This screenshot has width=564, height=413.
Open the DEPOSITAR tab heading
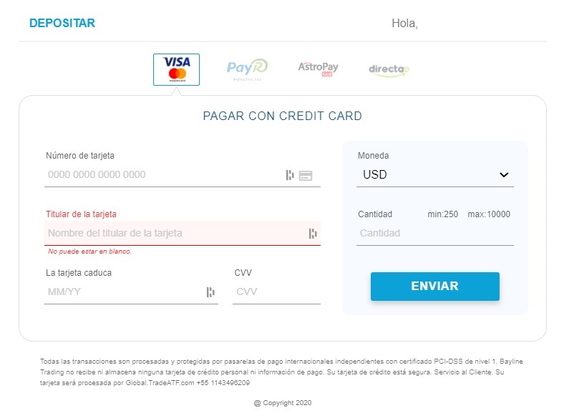[62, 24]
